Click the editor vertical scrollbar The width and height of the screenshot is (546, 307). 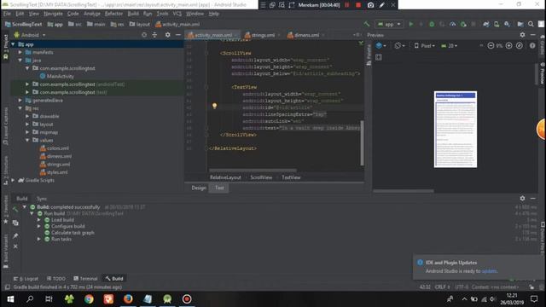362,143
